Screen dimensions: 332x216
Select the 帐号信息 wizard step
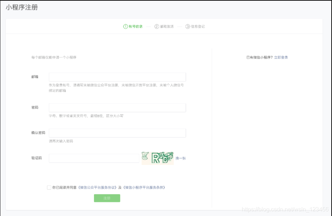pos(134,26)
